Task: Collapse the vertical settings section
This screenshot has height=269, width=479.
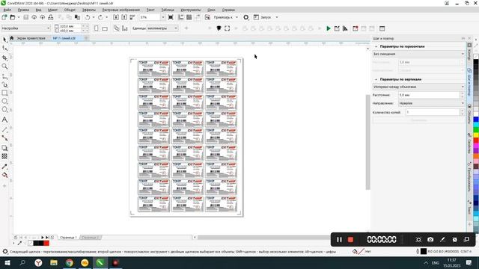Action: 376,79
